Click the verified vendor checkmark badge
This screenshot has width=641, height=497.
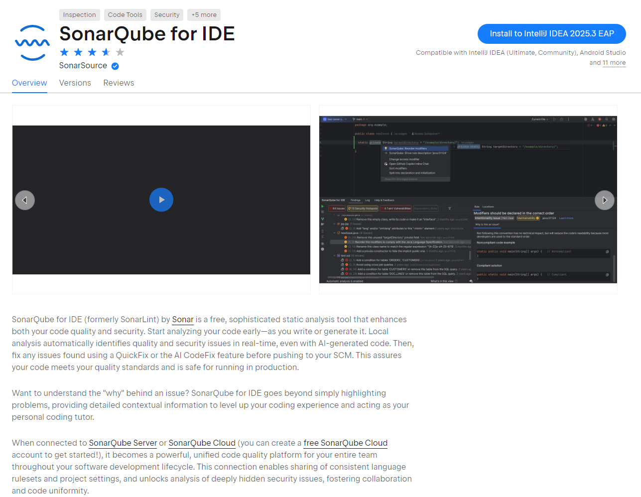(115, 66)
